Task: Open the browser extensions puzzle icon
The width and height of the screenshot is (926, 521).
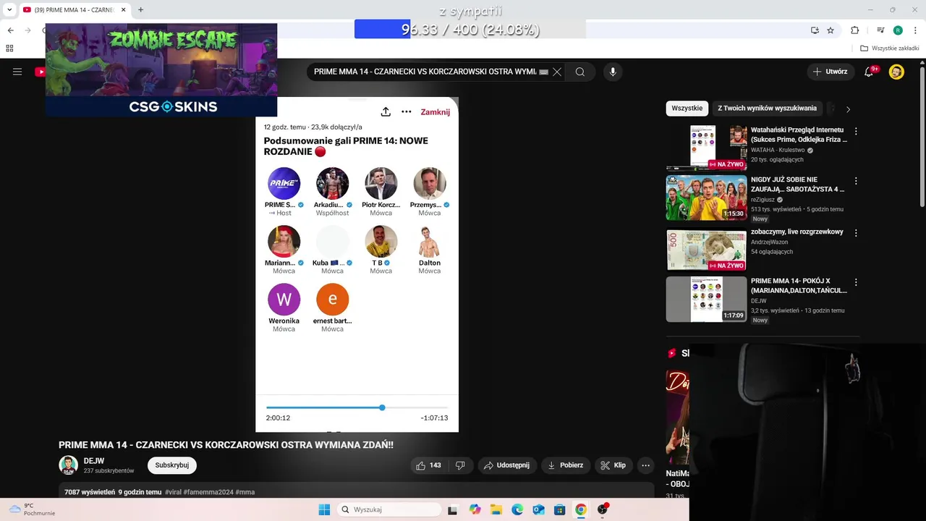Action: click(x=854, y=30)
